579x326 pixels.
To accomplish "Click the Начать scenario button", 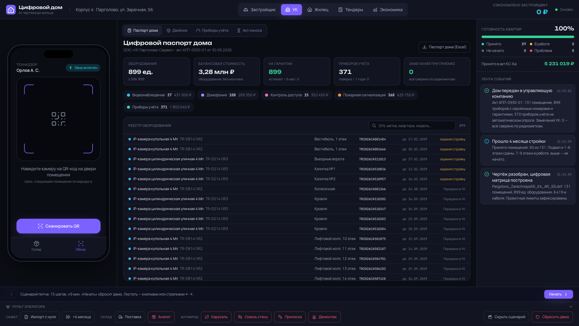I will tap(558, 294).
